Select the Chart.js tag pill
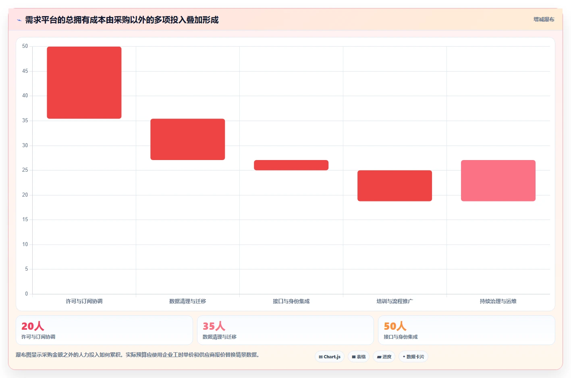 (329, 357)
